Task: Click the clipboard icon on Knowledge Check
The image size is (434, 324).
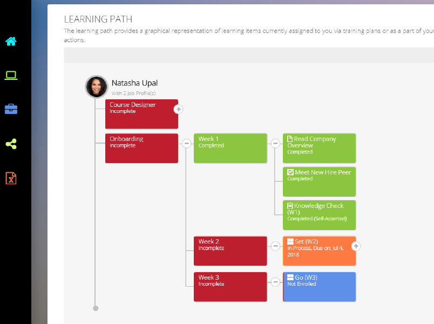Action: pos(290,206)
